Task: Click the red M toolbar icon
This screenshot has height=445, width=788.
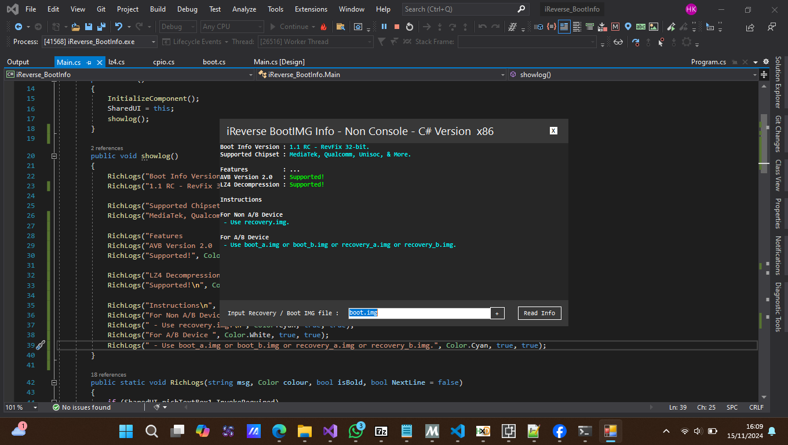Action: click(x=615, y=27)
